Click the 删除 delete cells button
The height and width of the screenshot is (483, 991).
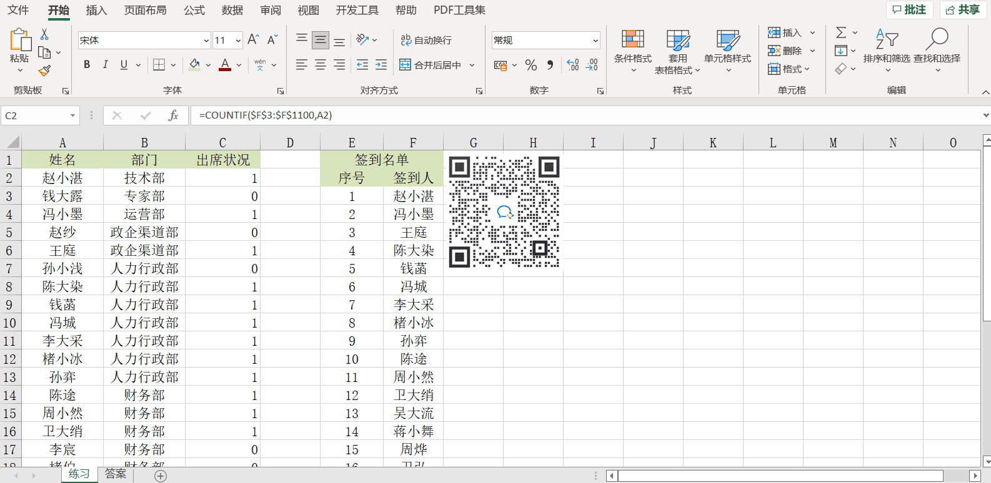(x=785, y=51)
